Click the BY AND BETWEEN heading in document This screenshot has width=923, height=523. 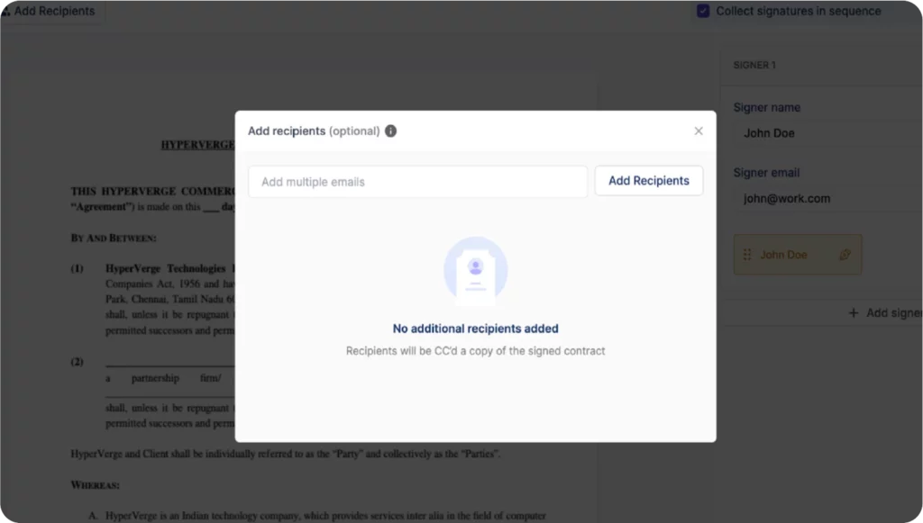tap(114, 239)
